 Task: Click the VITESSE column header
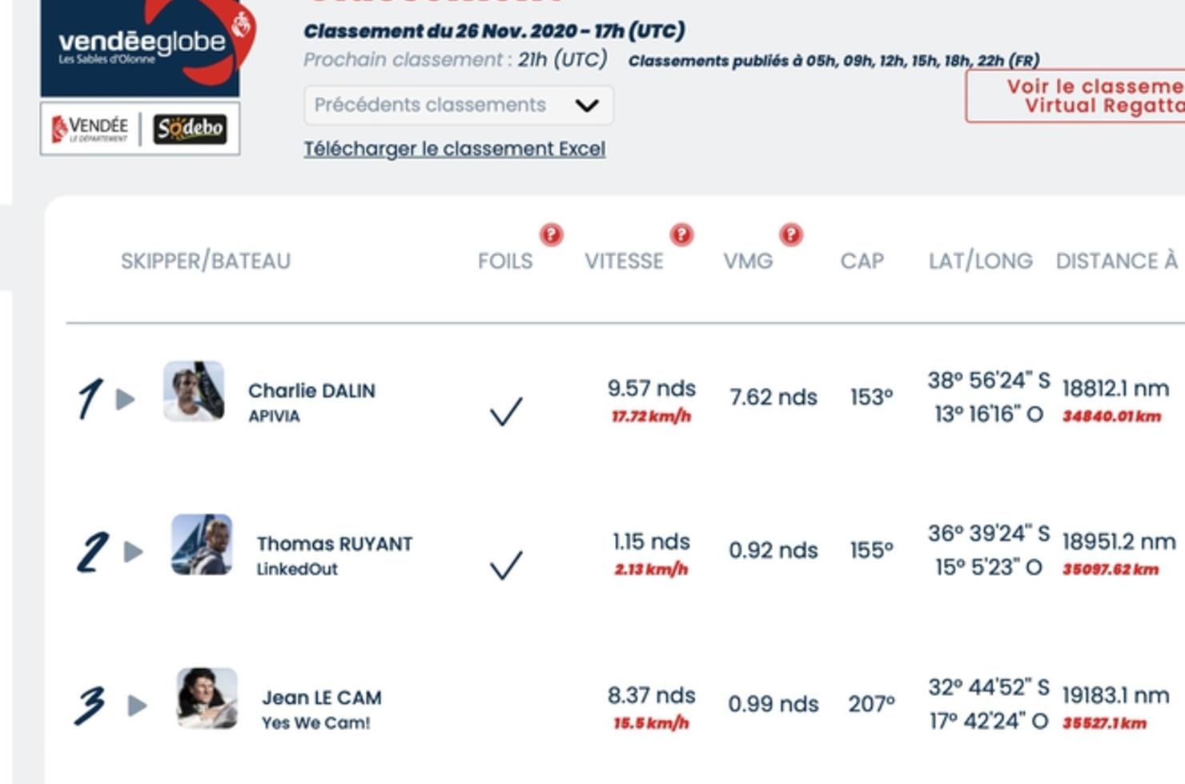624,261
